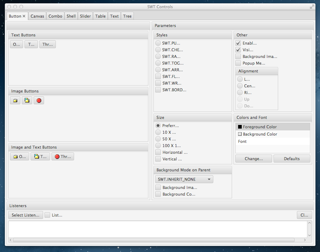Open the SWT.INHERIT_NONE dropdown
320x252 pixels.
[x=184, y=179]
